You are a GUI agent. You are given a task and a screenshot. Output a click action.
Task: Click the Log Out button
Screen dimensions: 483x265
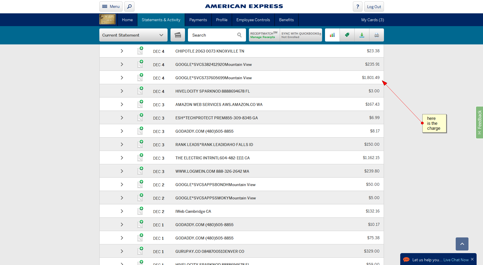click(374, 7)
